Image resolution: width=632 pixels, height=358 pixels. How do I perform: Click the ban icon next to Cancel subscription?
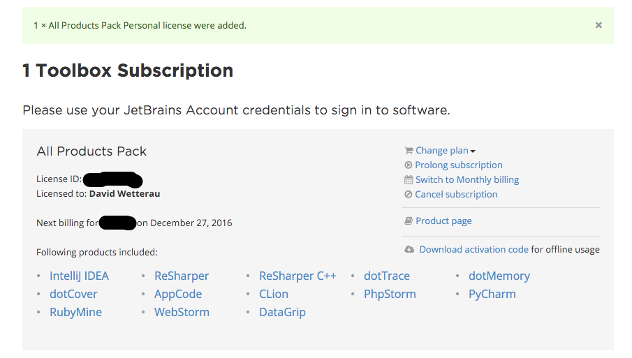pyautogui.click(x=409, y=195)
